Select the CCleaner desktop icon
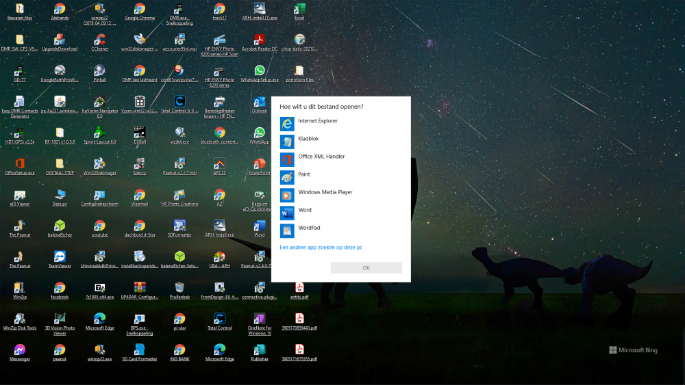 (99, 40)
